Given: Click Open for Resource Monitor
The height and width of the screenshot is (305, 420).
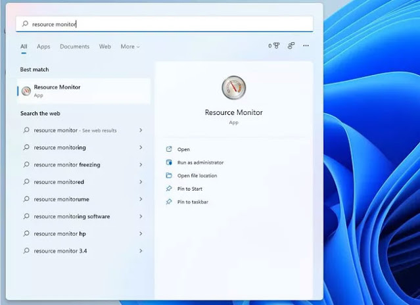Looking at the screenshot, I should click(183, 149).
